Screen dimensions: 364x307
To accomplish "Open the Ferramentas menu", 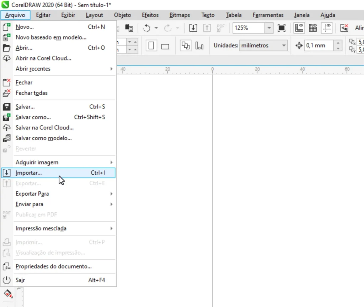I will pos(268,15).
